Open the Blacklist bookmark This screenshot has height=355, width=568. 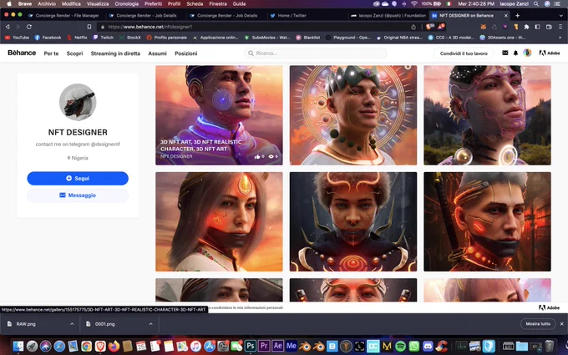click(308, 38)
